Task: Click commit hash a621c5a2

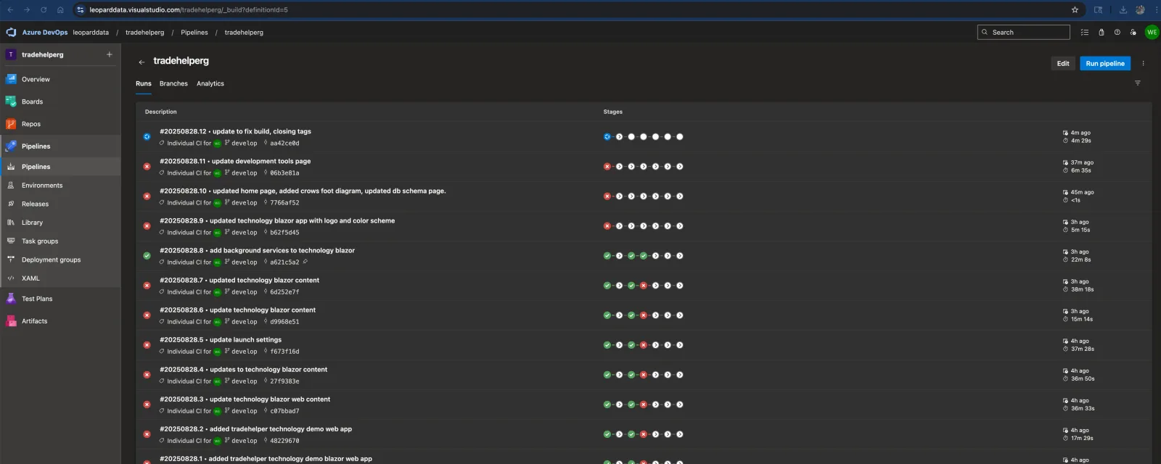Action: [284, 262]
